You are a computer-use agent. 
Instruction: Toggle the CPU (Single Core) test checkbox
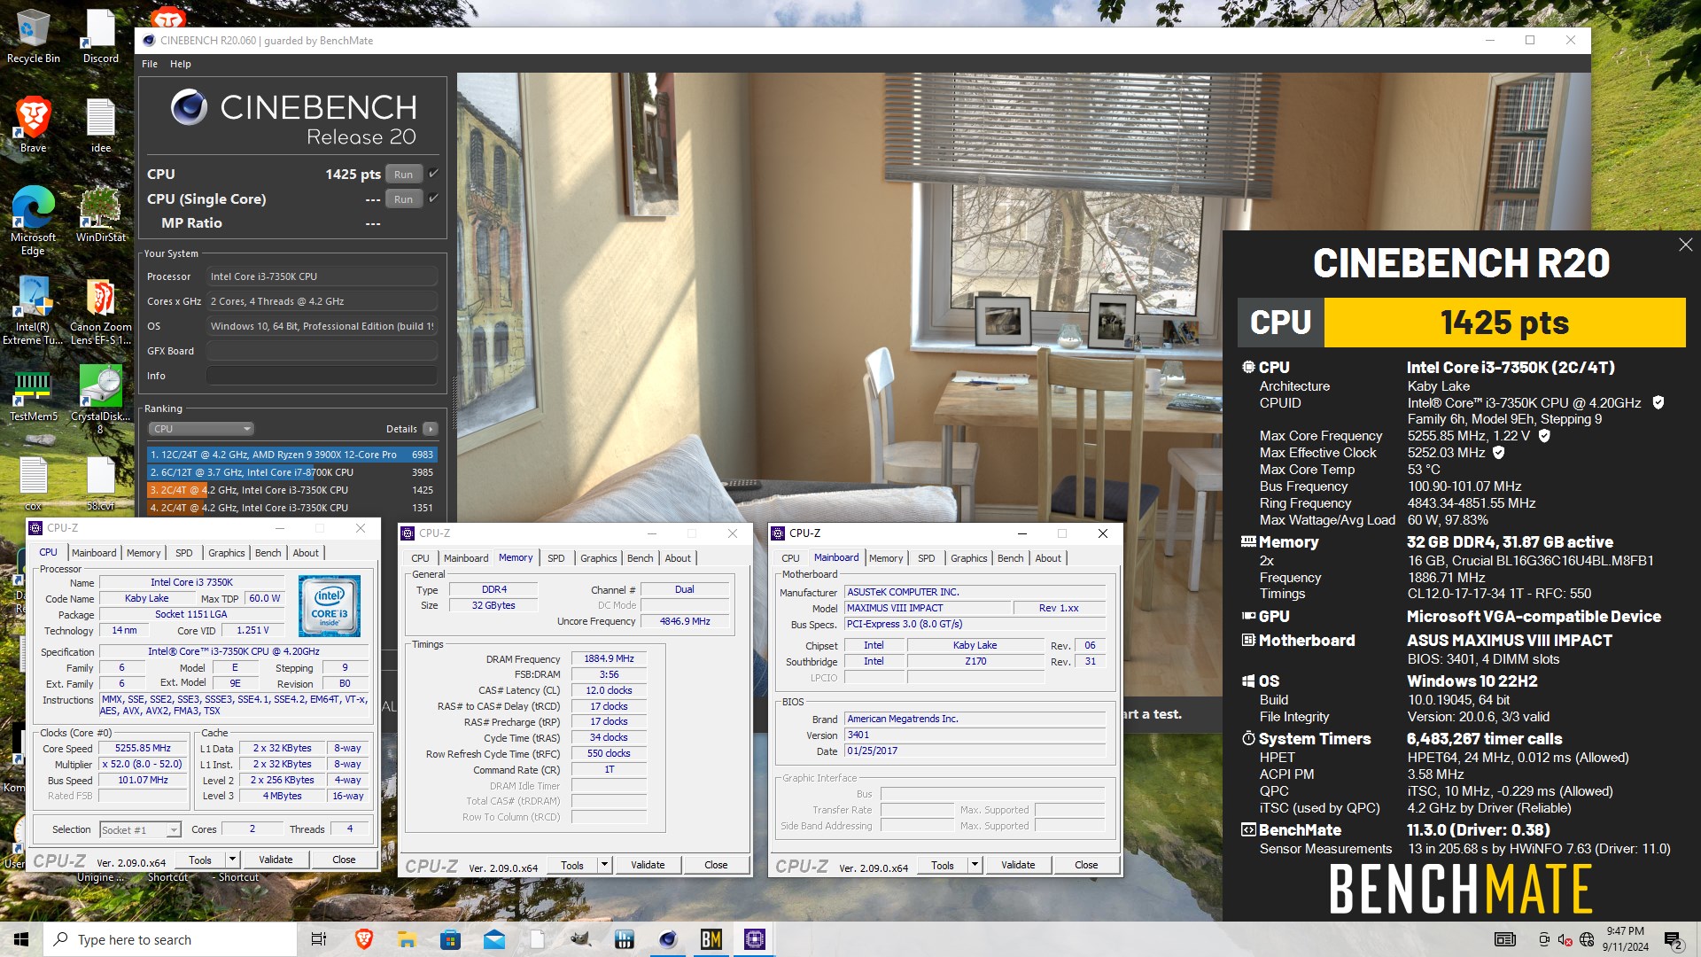[x=433, y=198]
